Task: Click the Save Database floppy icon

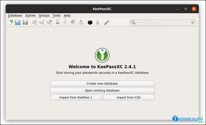Action: point(25,22)
